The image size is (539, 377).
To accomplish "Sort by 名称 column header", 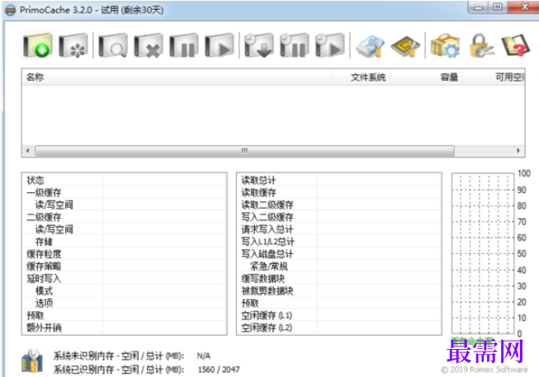I will tap(177, 78).
